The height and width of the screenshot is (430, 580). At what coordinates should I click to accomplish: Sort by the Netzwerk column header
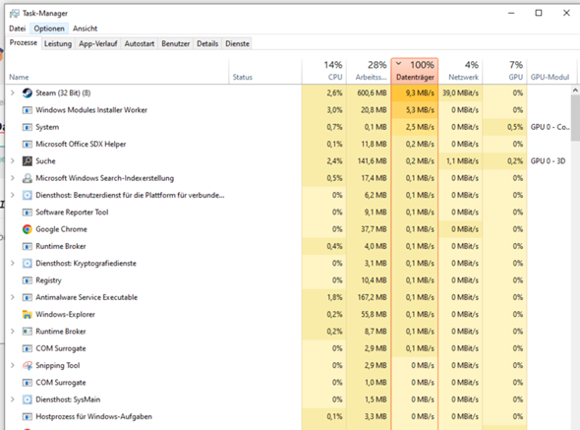(x=460, y=72)
